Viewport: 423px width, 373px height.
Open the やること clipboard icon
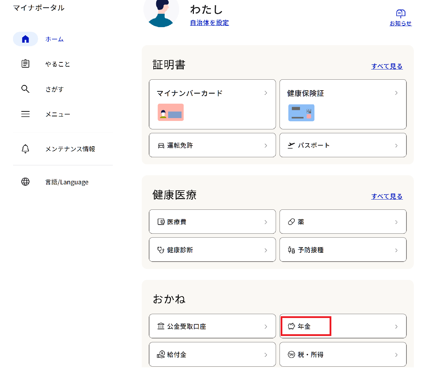point(25,64)
